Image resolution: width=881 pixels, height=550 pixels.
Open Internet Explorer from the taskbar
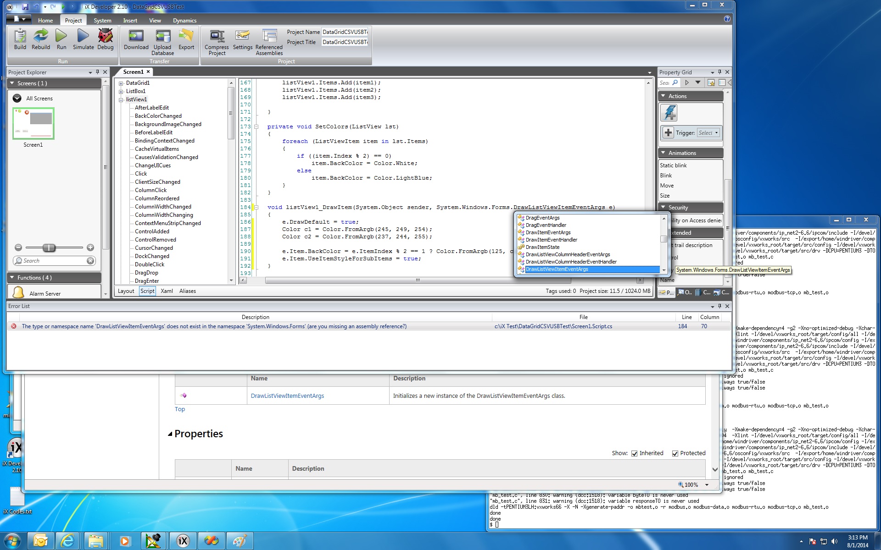pyautogui.click(x=68, y=541)
